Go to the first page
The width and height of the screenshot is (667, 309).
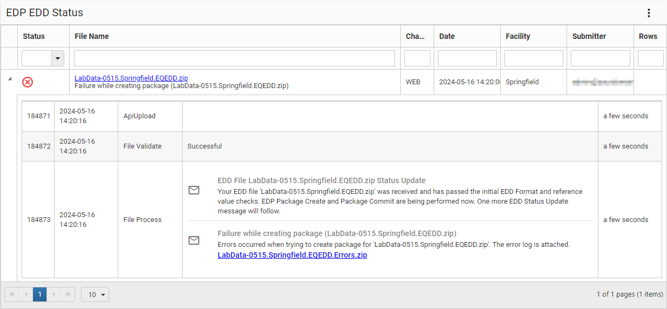pos(12,294)
